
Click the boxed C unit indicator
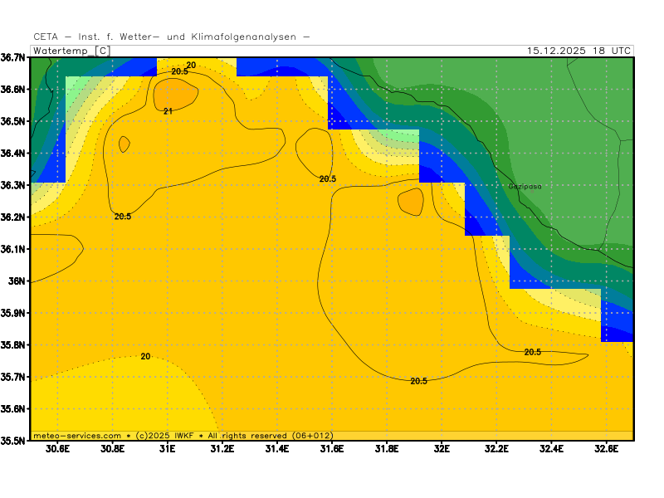(x=102, y=51)
